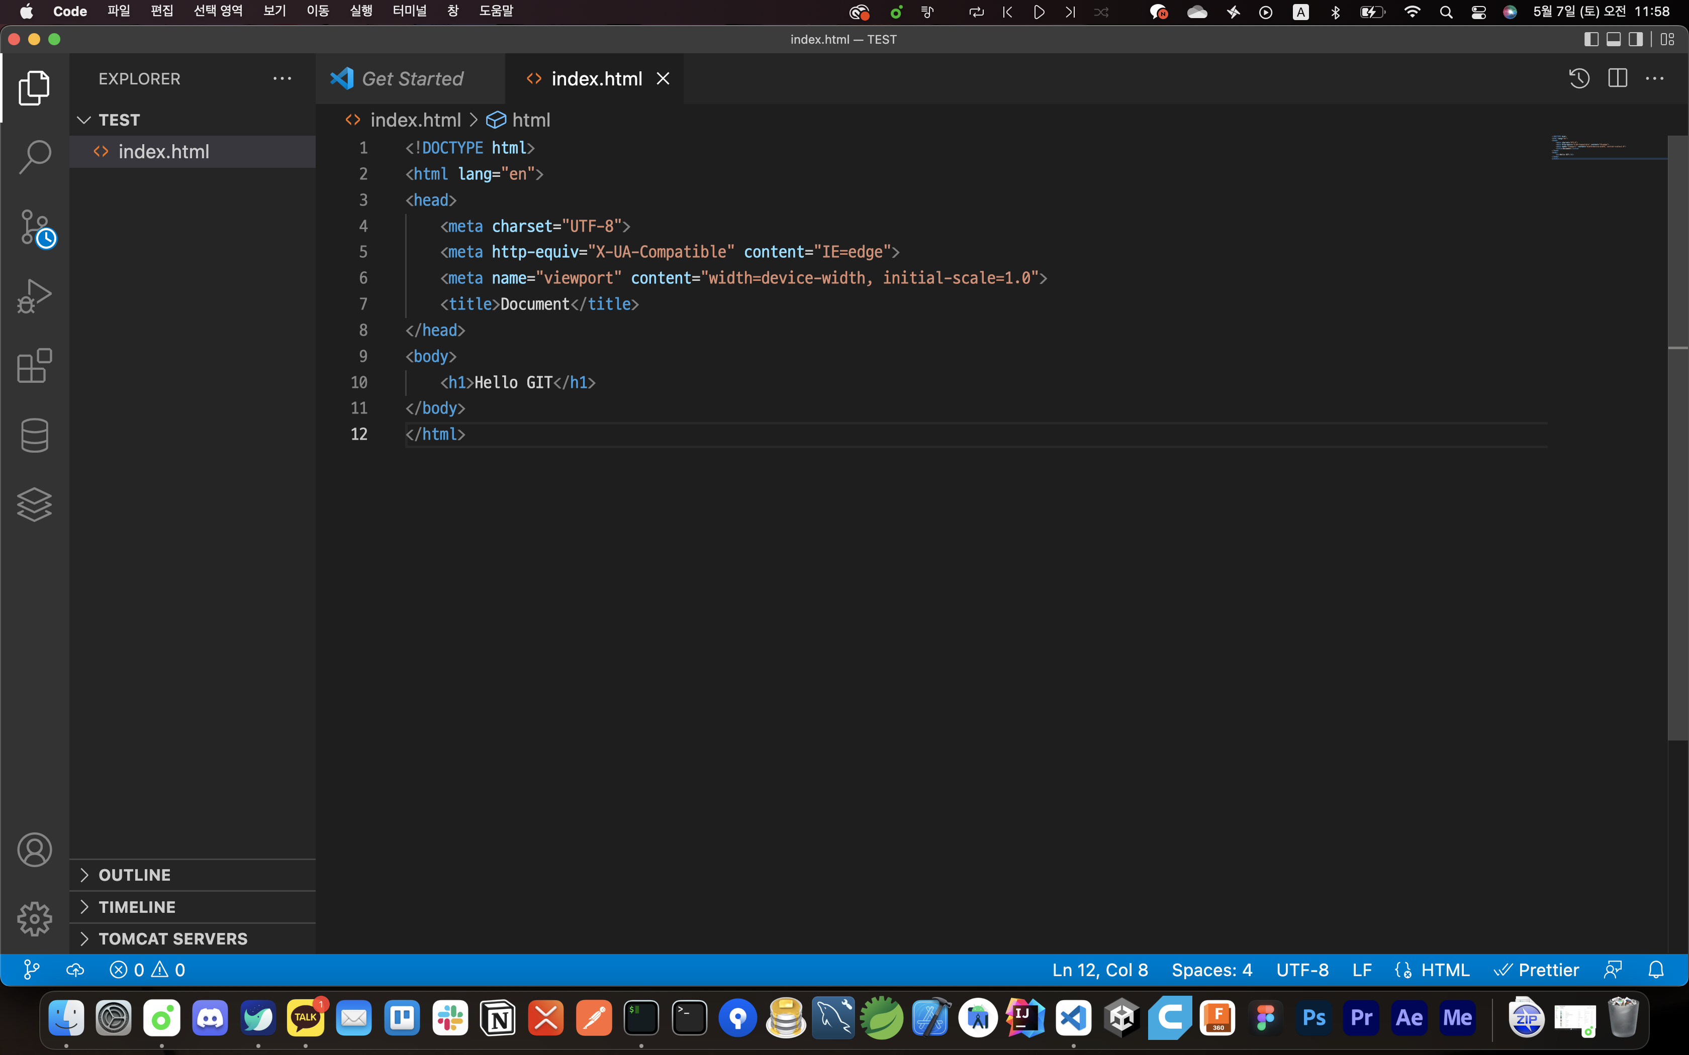1689x1055 pixels.
Task: Click the split editor right icon
Action: click(1617, 79)
